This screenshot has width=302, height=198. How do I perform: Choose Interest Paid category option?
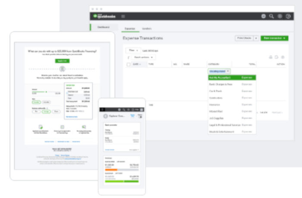pyautogui.click(x=232, y=111)
